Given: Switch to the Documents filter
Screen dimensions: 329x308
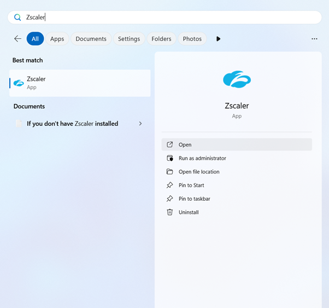Looking at the screenshot, I should (x=91, y=39).
